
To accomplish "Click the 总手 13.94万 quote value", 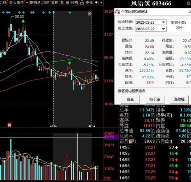I will pos(147,110).
